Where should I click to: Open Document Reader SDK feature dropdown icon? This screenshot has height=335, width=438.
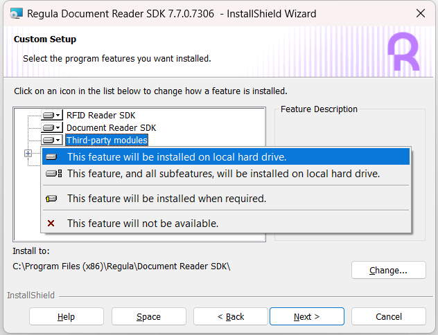pyautogui.click(x=52, y=128)
